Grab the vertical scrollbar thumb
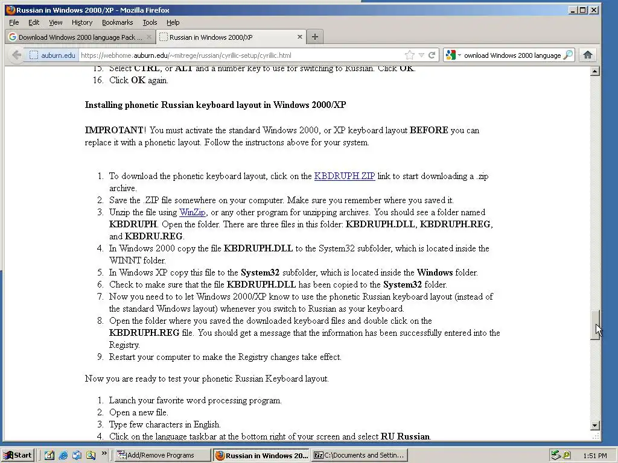The height and width of the screenshot is (463, 618). pyautogui.click(x=595, y=325)
